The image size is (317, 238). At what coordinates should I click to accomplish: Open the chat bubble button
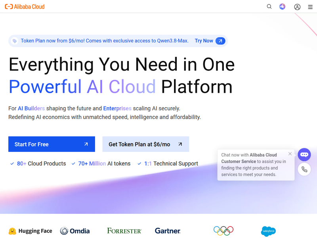click(304, 155)
